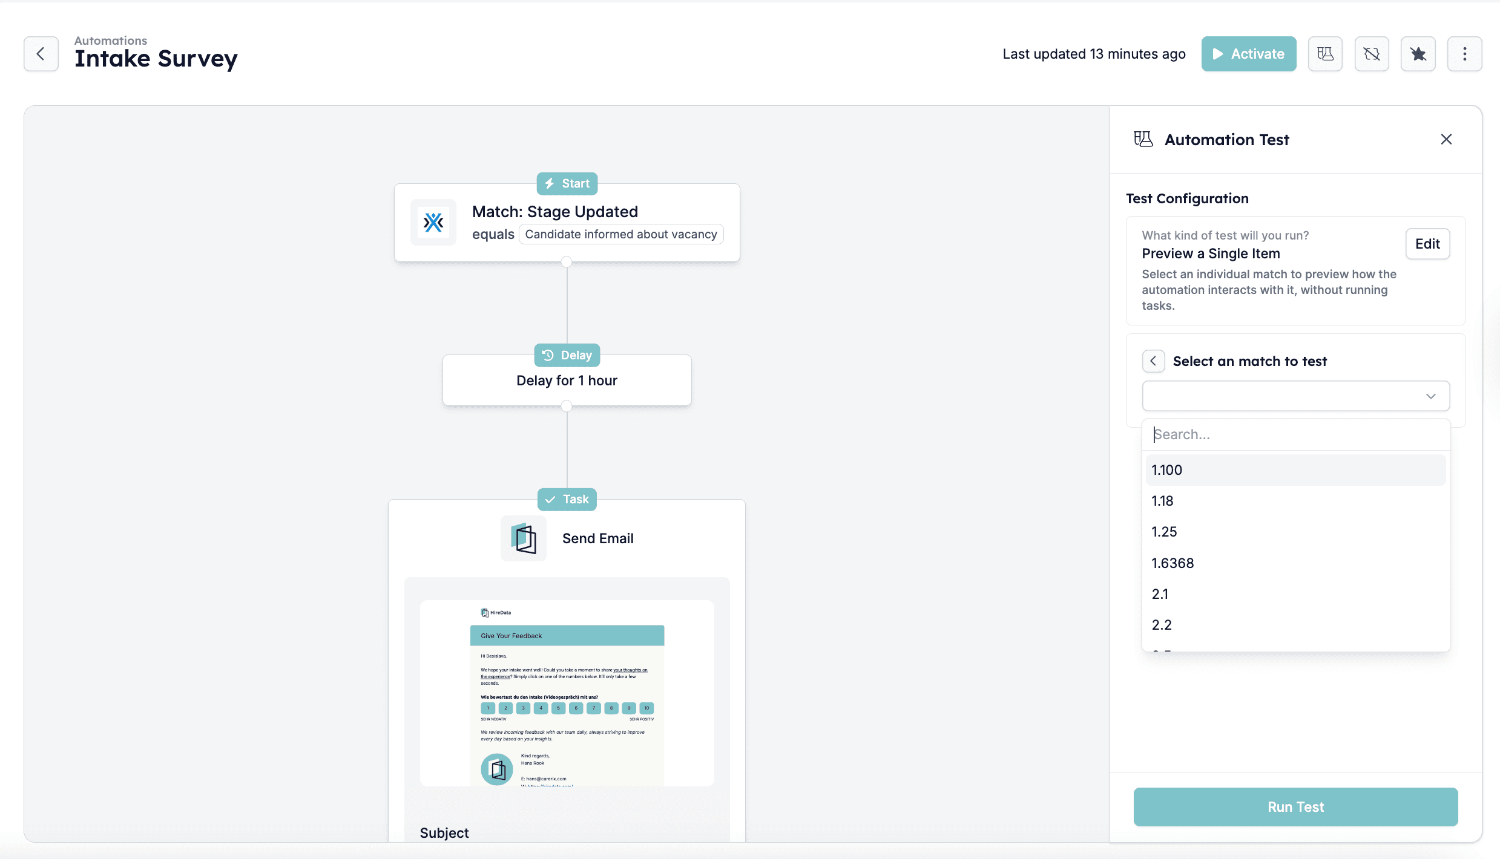This screenshot has width=1500, height=859.
Task: Click the Send Email task icon
Action: pos(524,538)
